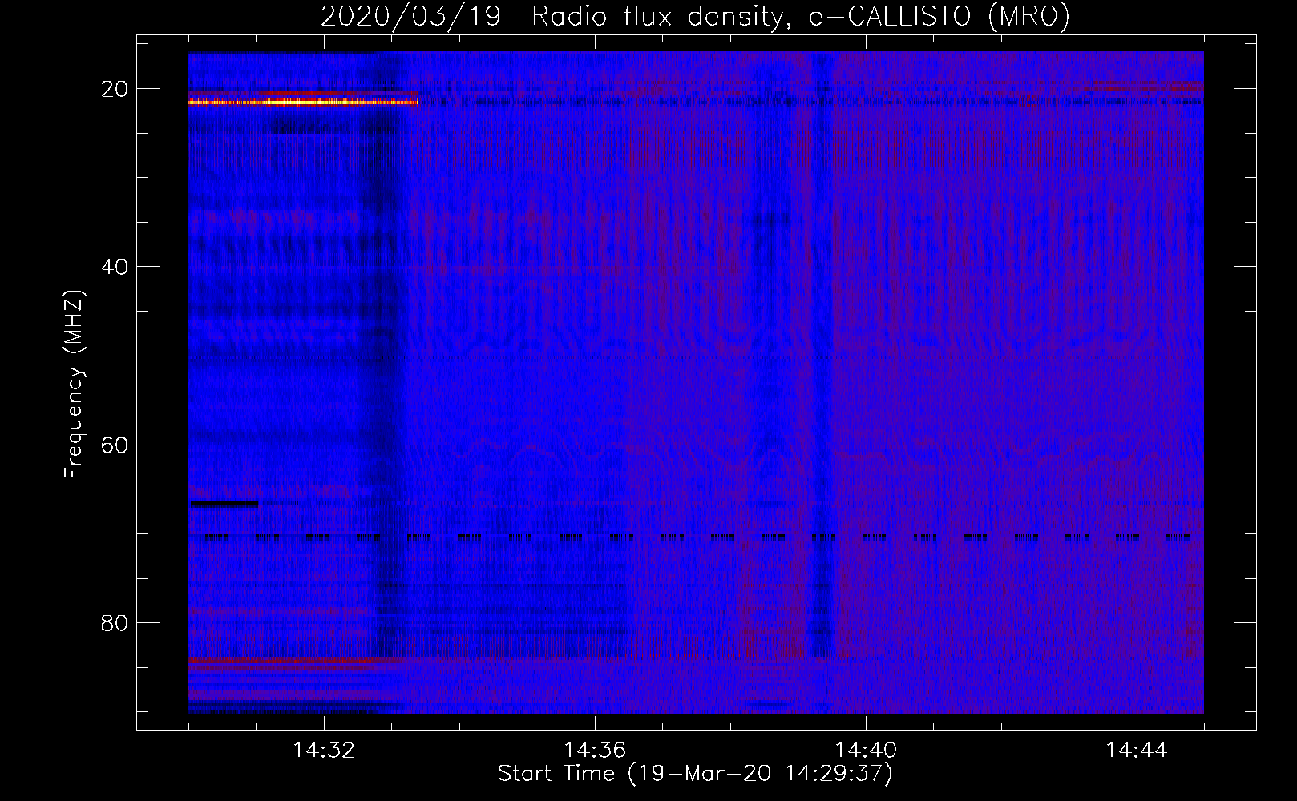
Task: Click the 14:44 time tick label
Action: click(1137, 751)
